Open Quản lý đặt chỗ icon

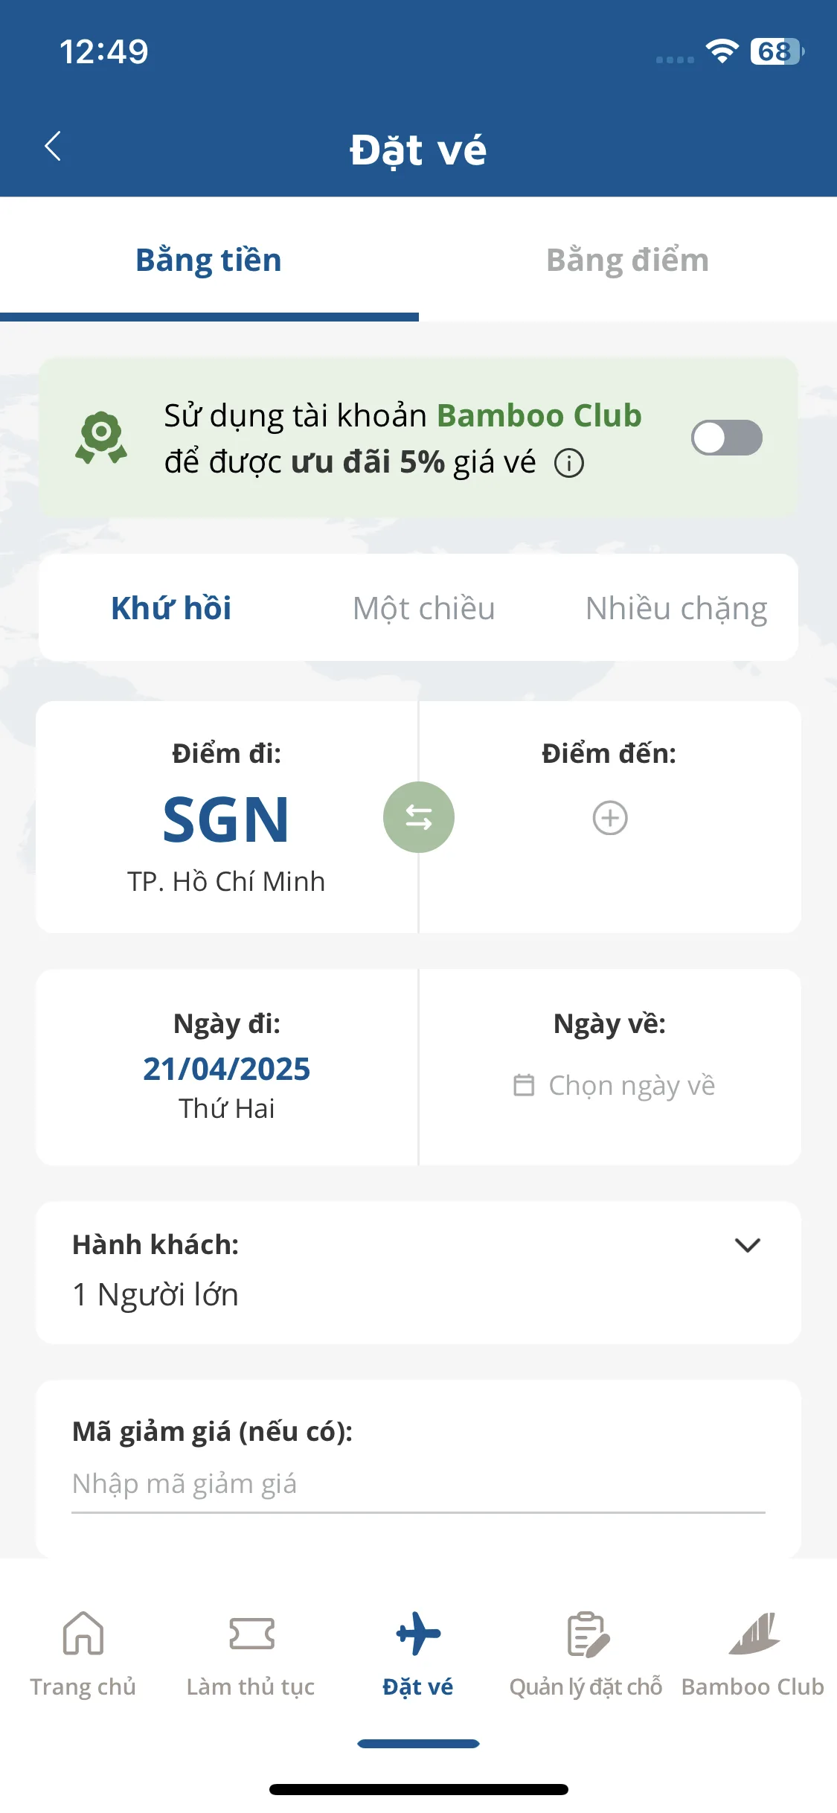click(x=587, y=1634)
